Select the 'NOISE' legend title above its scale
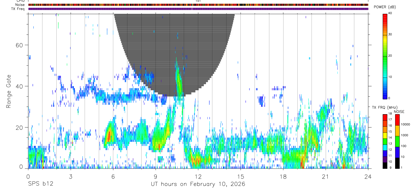Screen dimensions: 414x191 pyautogui.click(x=399, y=112)
